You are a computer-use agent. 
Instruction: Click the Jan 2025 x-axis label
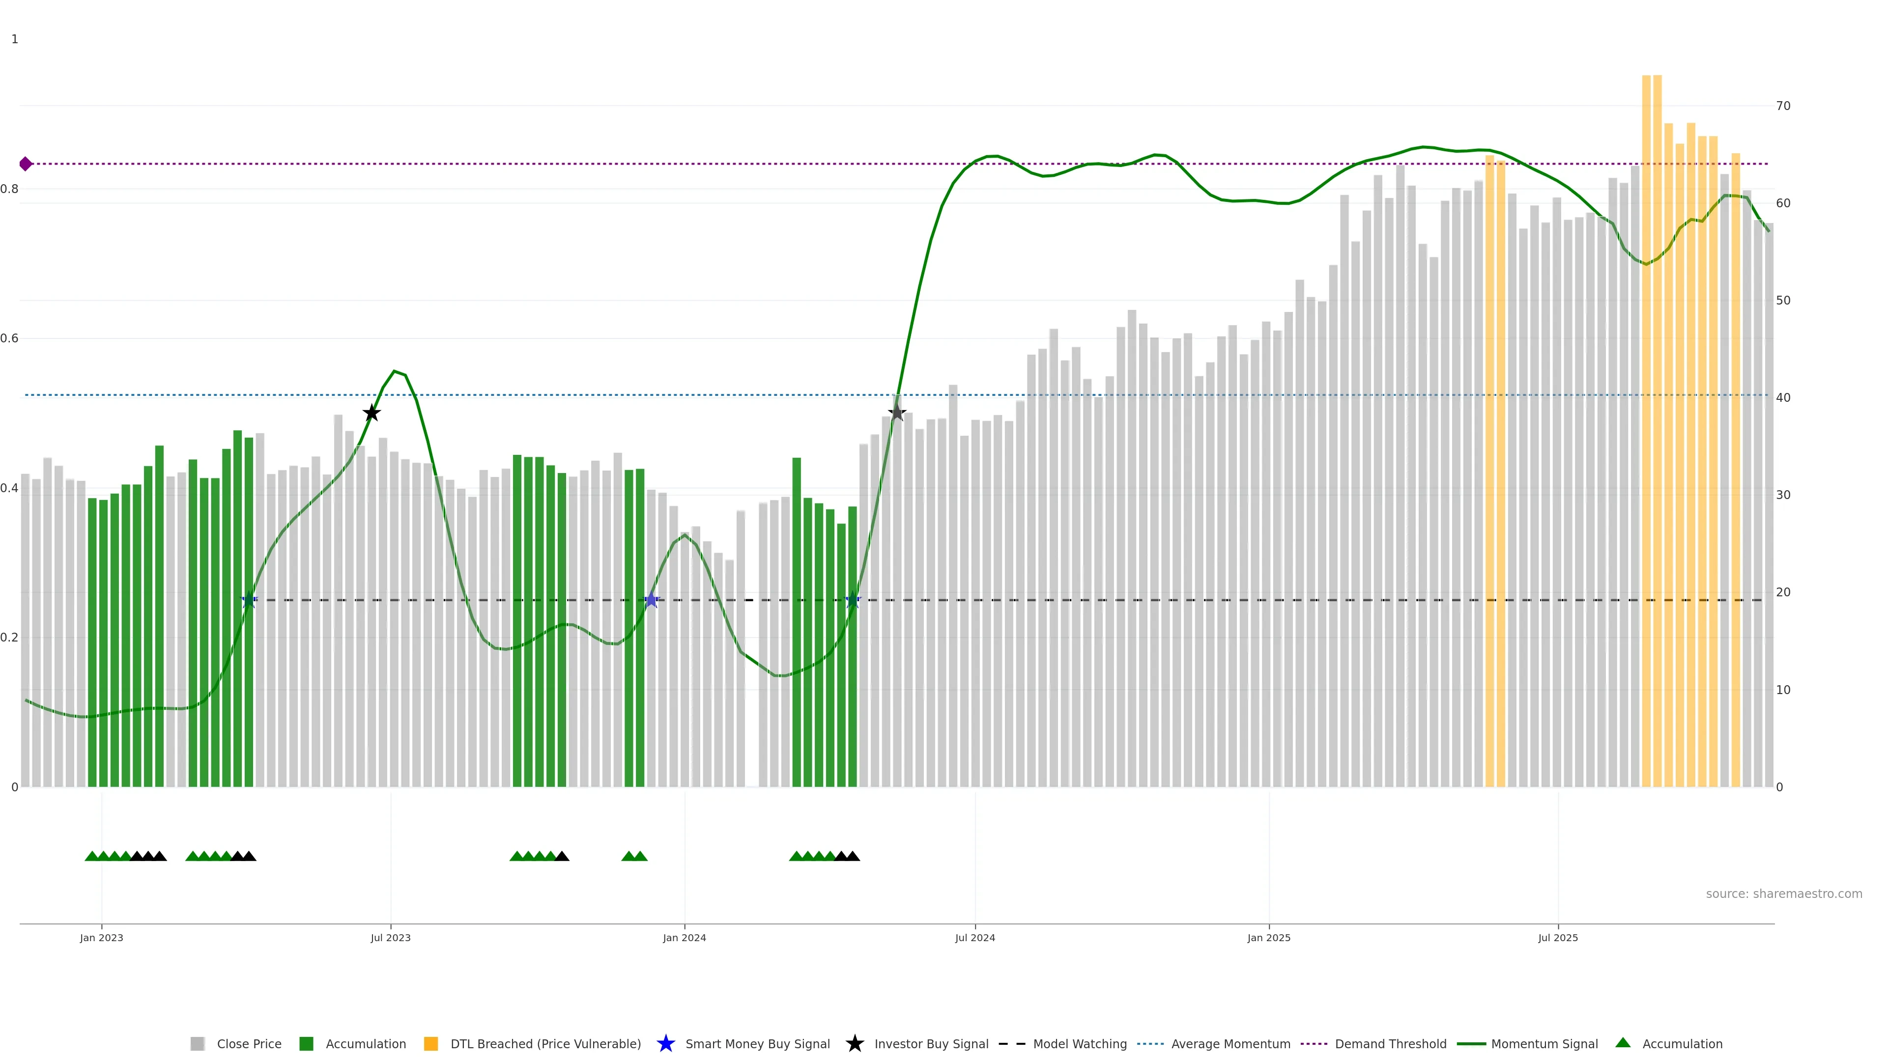(x=1269, y=937)
